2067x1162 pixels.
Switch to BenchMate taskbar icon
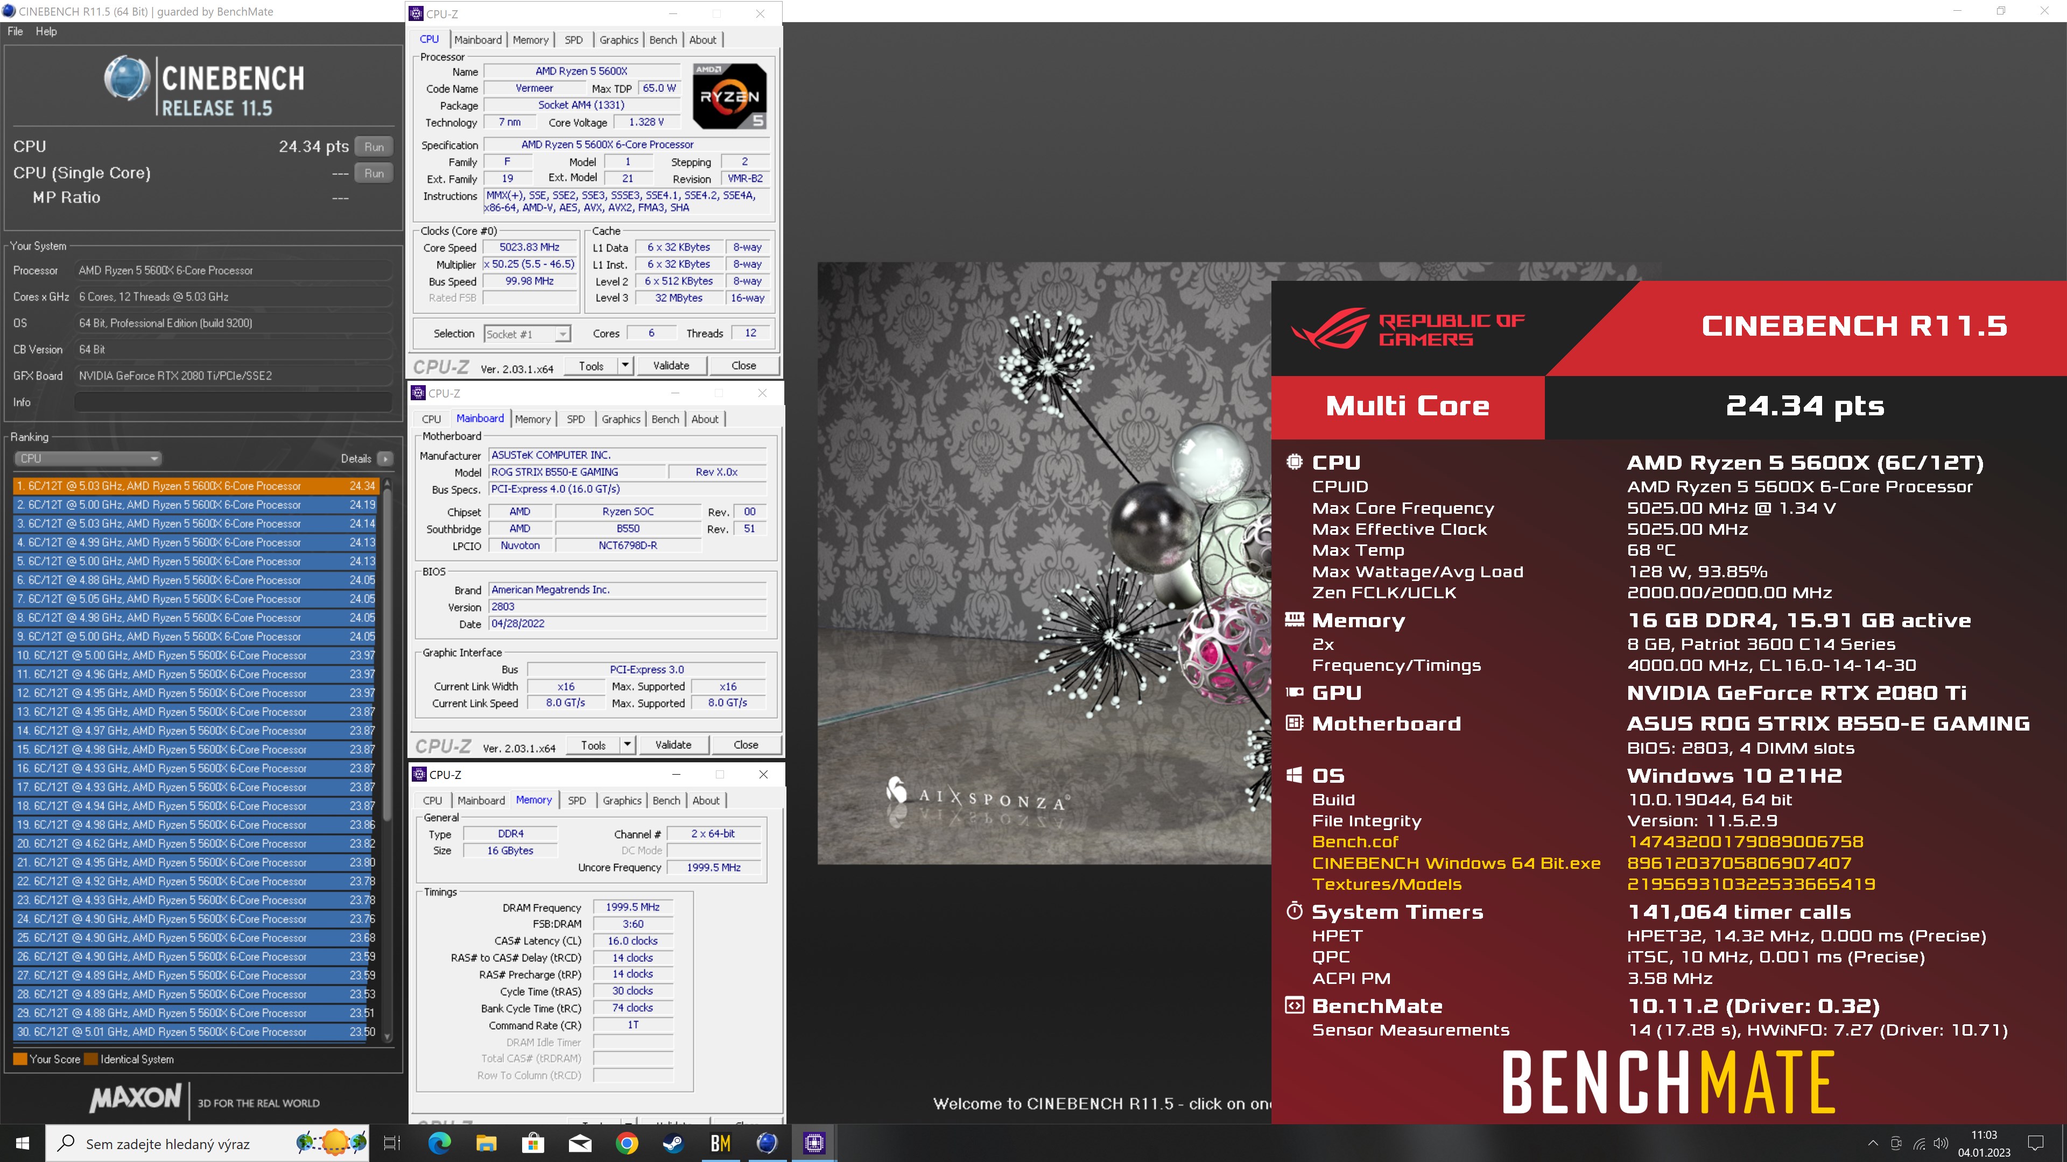pyautogui.click(x=721, y=1143)
